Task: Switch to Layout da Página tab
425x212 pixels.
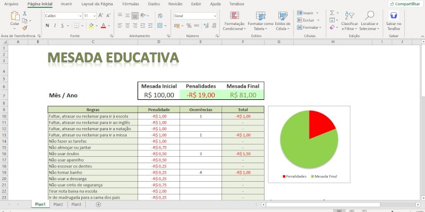Action: 97,4
